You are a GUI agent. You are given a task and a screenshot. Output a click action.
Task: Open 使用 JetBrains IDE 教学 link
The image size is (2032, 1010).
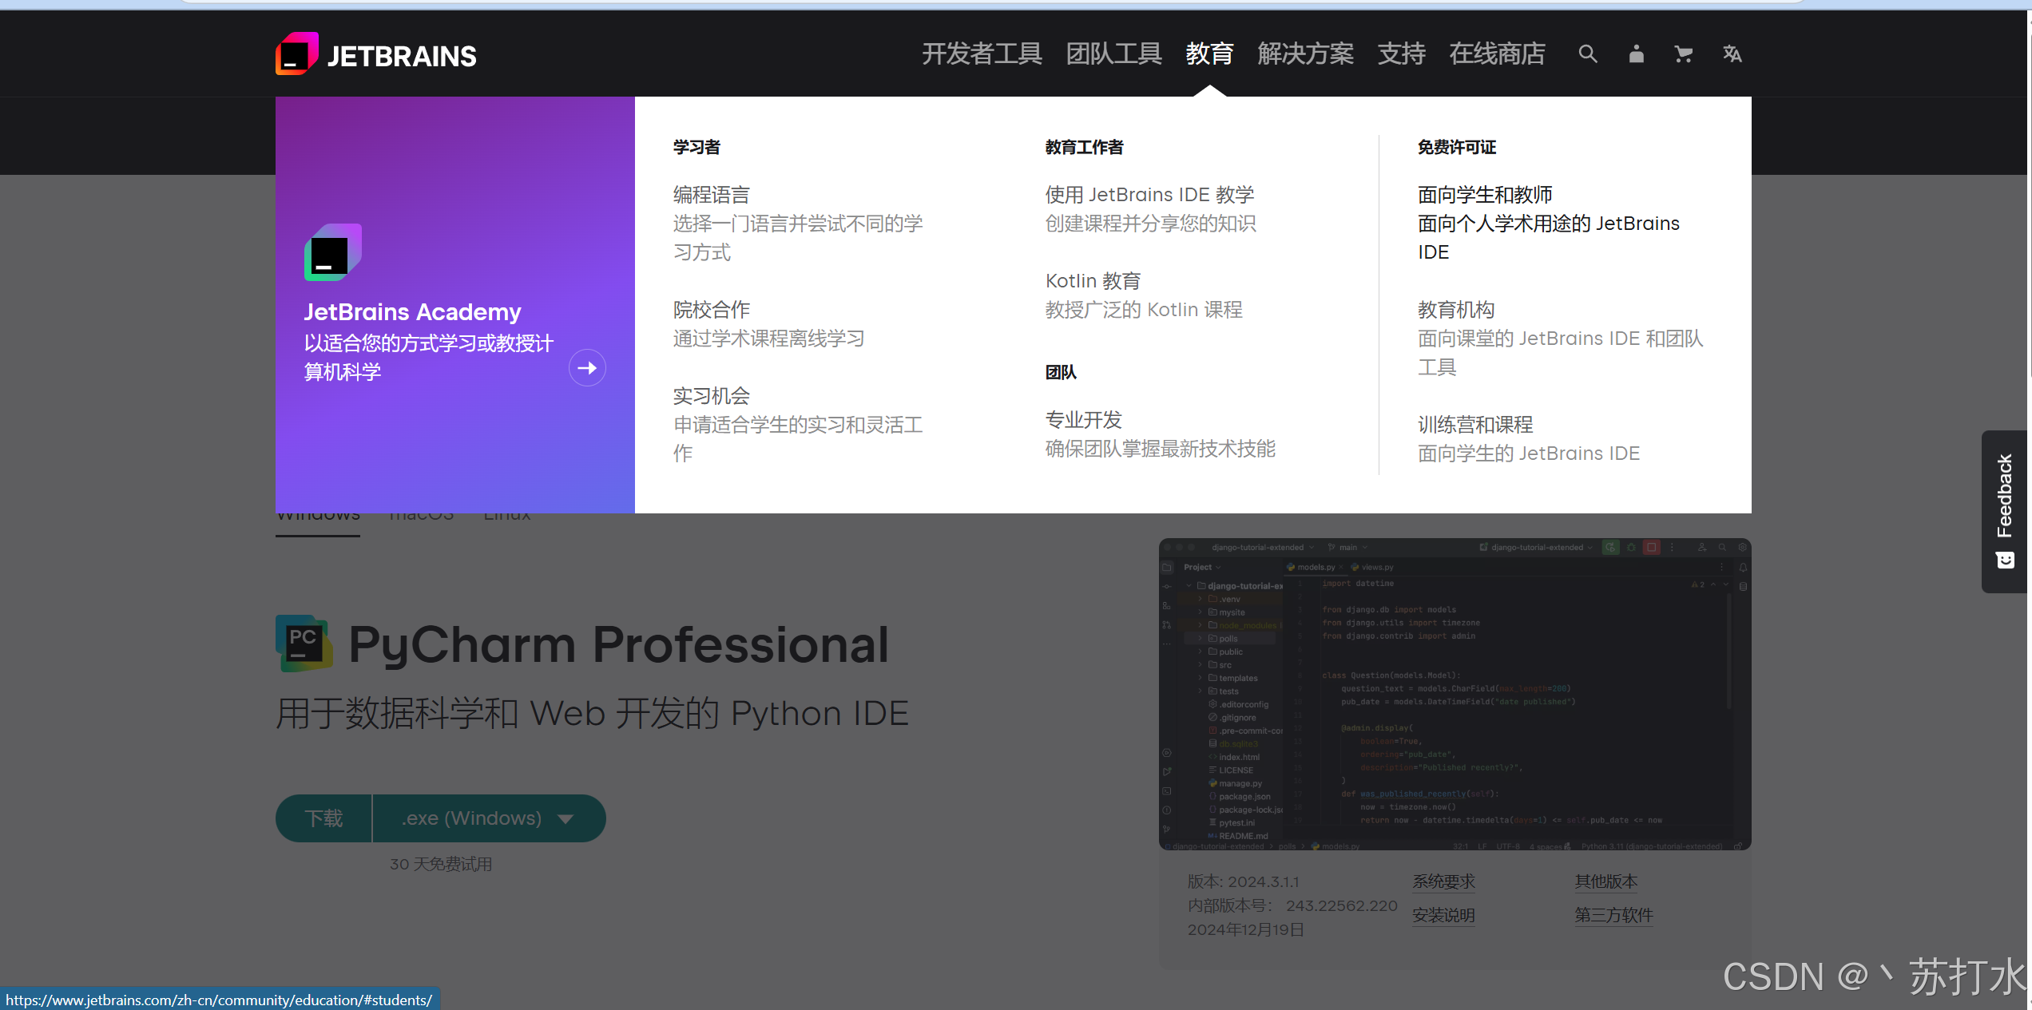(x=1150, y=195)
